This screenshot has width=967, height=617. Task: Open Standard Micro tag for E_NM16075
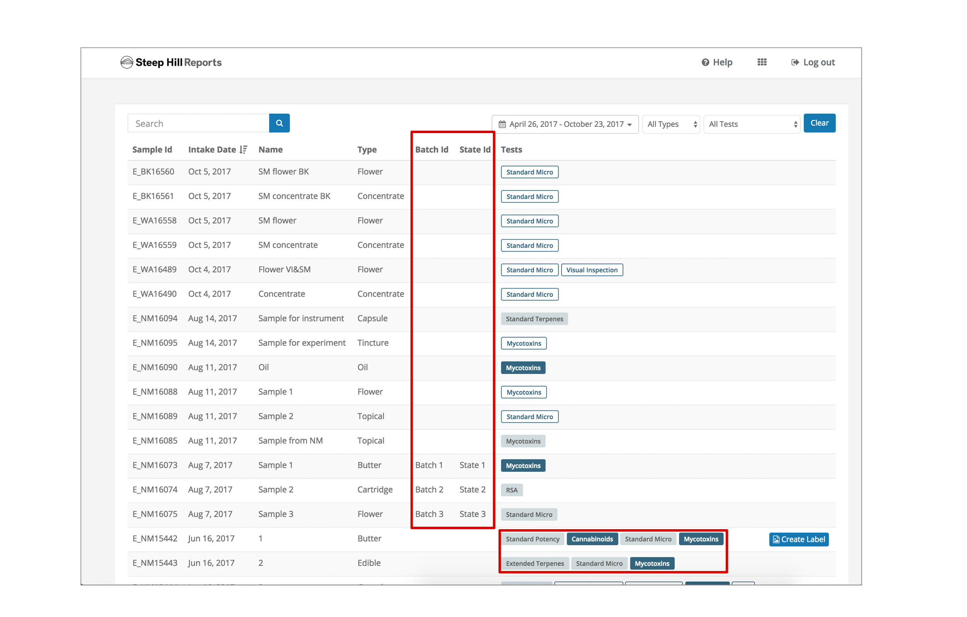coord(529,514)
